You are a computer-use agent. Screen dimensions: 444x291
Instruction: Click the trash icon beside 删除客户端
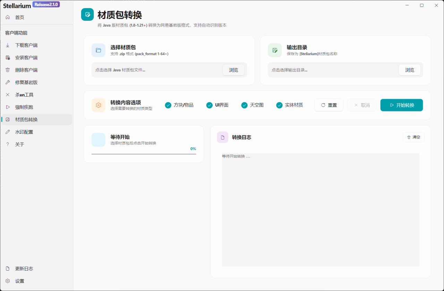pyautogui.click(x=8, y=70)
